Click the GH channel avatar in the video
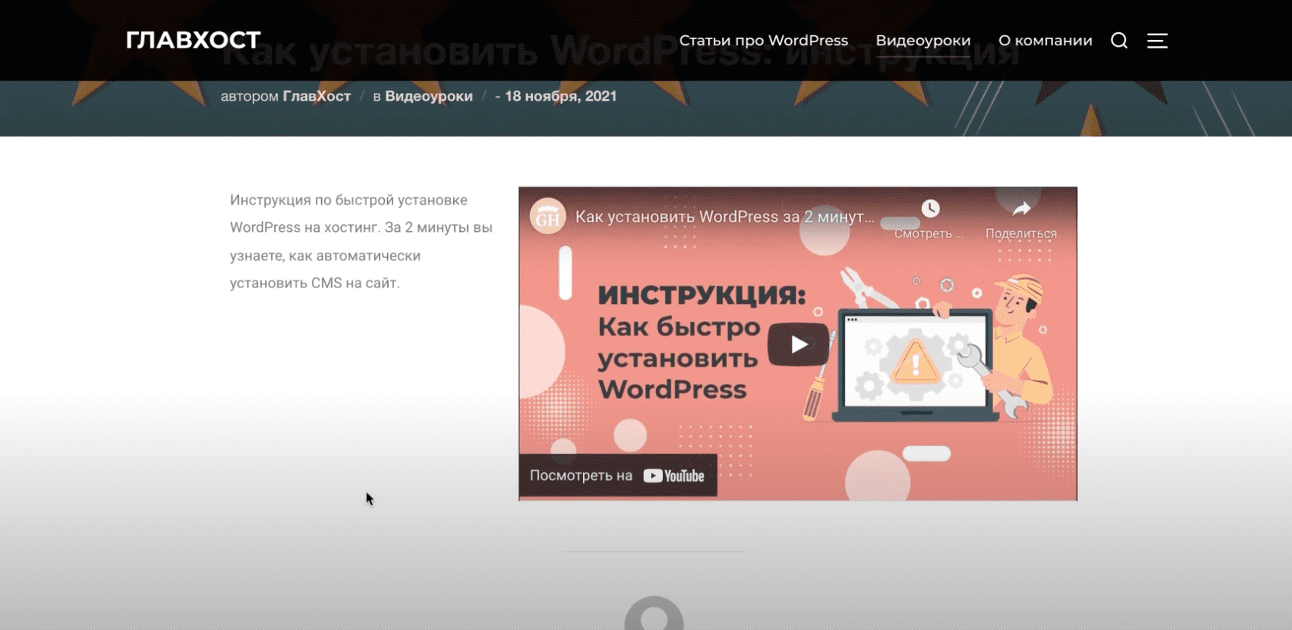1292x630 pixels. 548,217
